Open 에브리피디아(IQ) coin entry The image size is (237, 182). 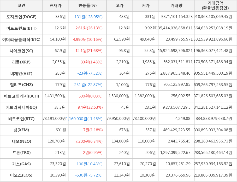(x=21, y=107)
